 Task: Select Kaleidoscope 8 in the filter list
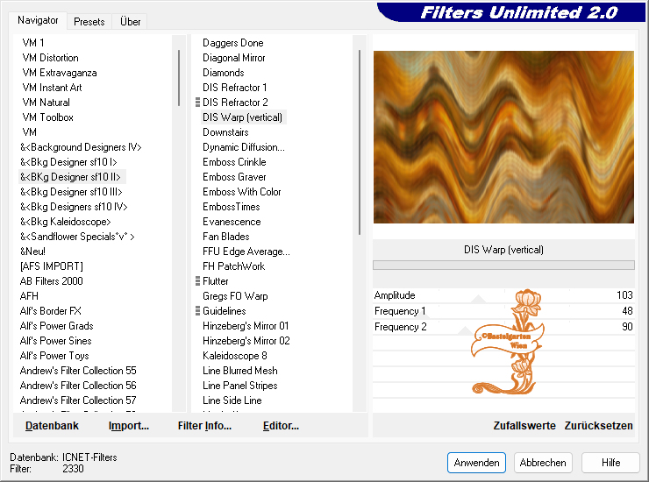[x=235, y=356]
